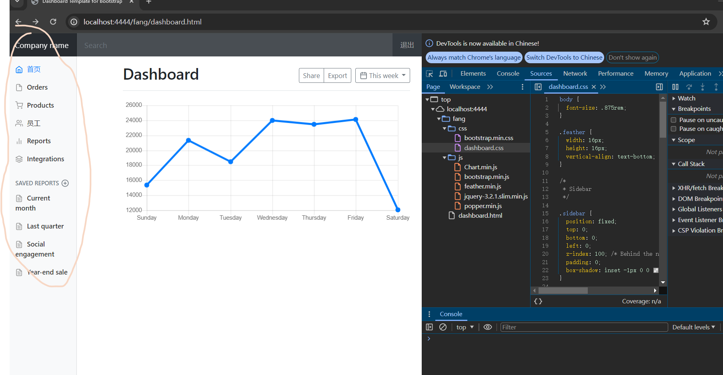Click the Share button

pos(311,76)
